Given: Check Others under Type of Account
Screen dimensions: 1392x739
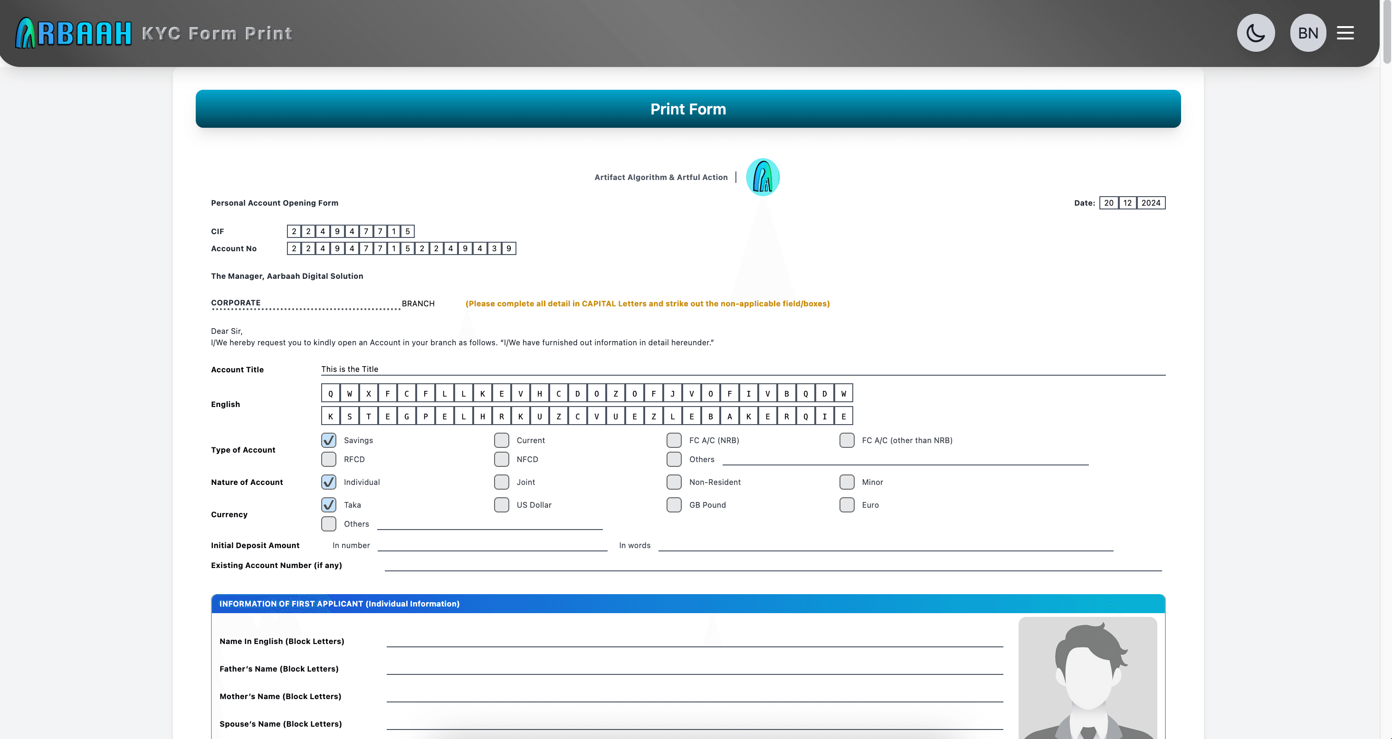Looking at the screenshot, I should pyautogui.click(x=674, y=459).
